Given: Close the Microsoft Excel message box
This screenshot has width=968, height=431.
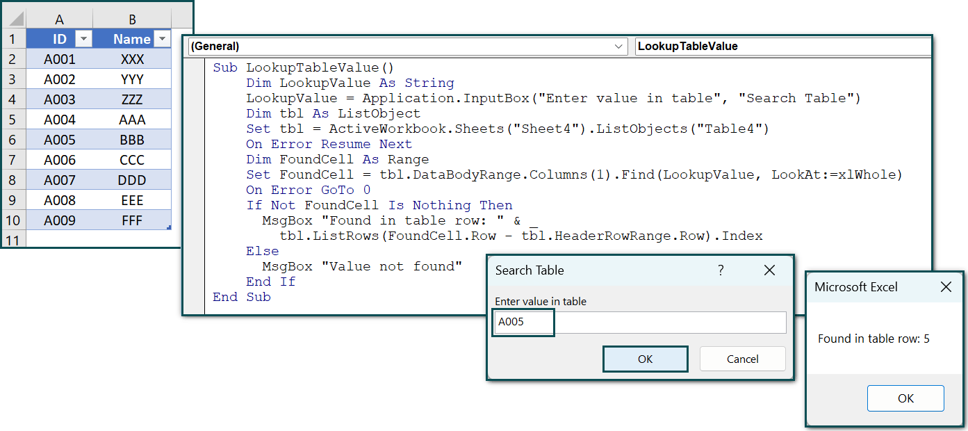Looking at the screenshot, I should [946, 286].
